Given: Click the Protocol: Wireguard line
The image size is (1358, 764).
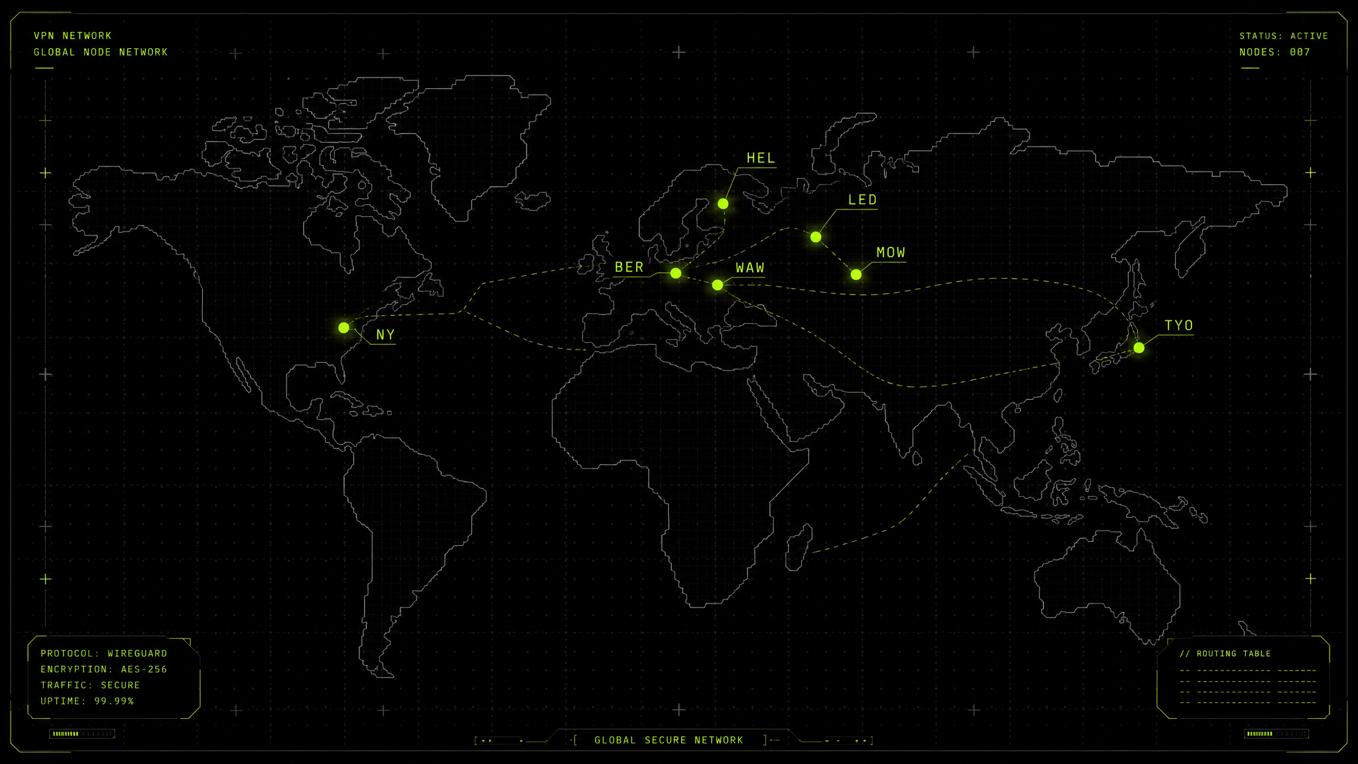Looking at the screenshot, I should pos(104,653).
